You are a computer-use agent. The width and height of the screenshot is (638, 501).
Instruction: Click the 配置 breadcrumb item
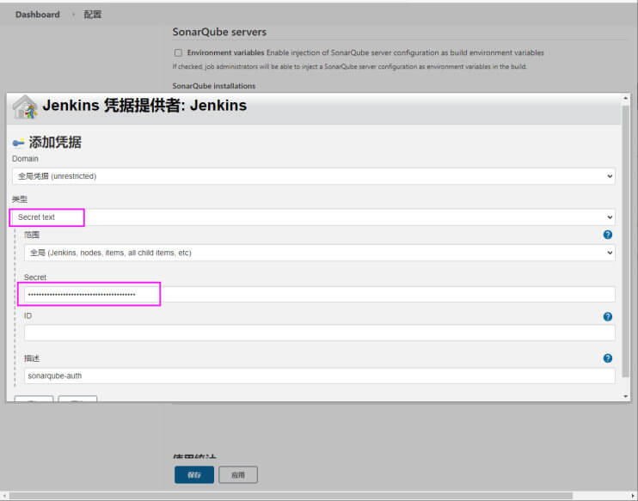coord(92,15)
